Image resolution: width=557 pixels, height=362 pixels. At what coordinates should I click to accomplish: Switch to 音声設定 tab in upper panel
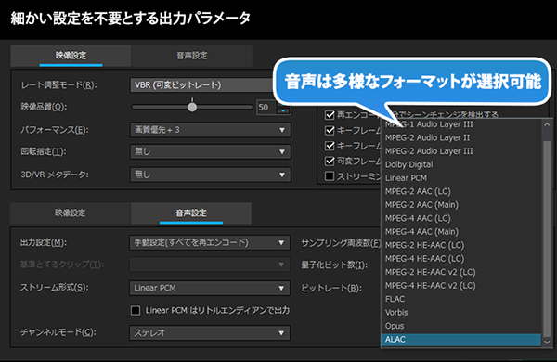pyautogui.click(x=192, y=56)
